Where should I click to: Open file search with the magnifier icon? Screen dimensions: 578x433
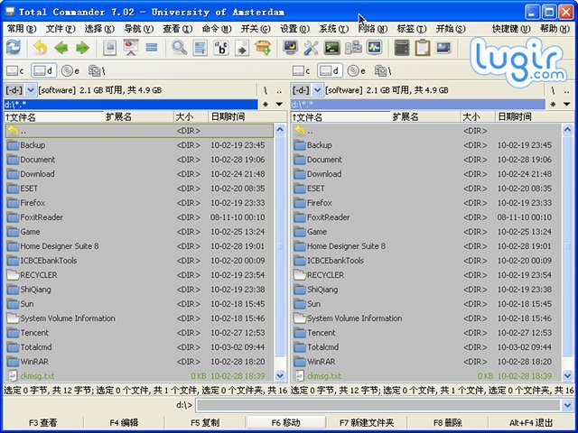click(179, 48)
